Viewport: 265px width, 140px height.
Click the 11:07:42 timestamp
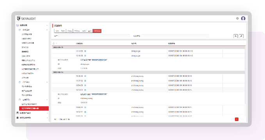[79, 81]
